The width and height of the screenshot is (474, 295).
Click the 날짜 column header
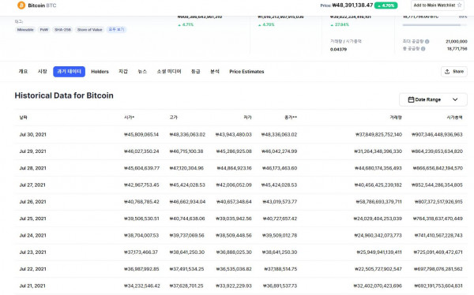click(x=23, y=118)
